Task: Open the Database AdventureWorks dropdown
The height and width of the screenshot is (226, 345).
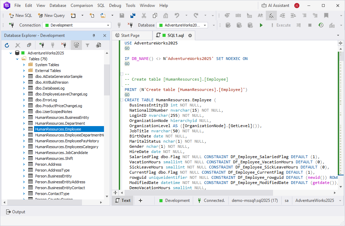Action: (182, 25)
